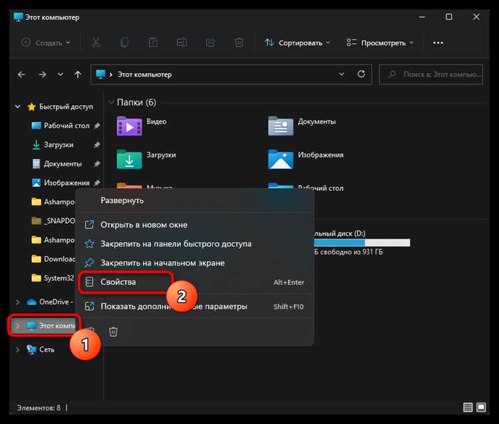499x424 pixels.
Task: Open recent locations dropdown chevron
Action: click(60, 75)
